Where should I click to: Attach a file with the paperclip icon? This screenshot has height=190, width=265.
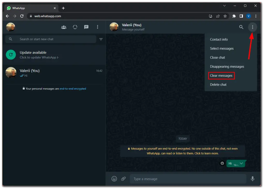[x=123, y=179]
